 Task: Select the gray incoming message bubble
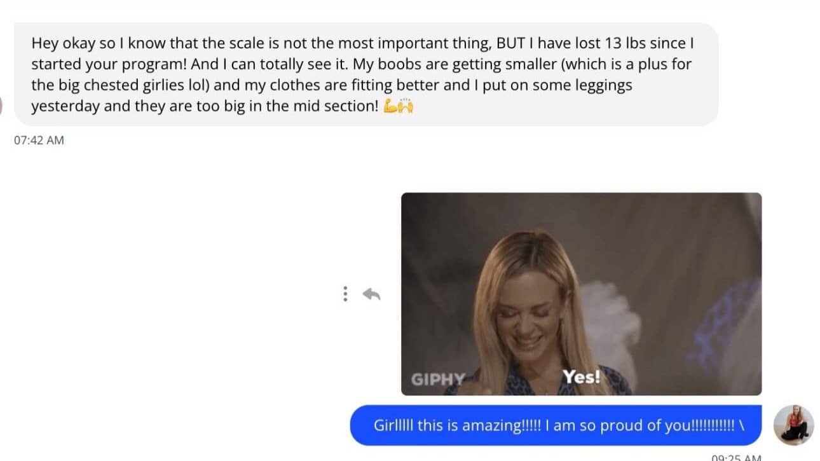(x=366, y=74)
